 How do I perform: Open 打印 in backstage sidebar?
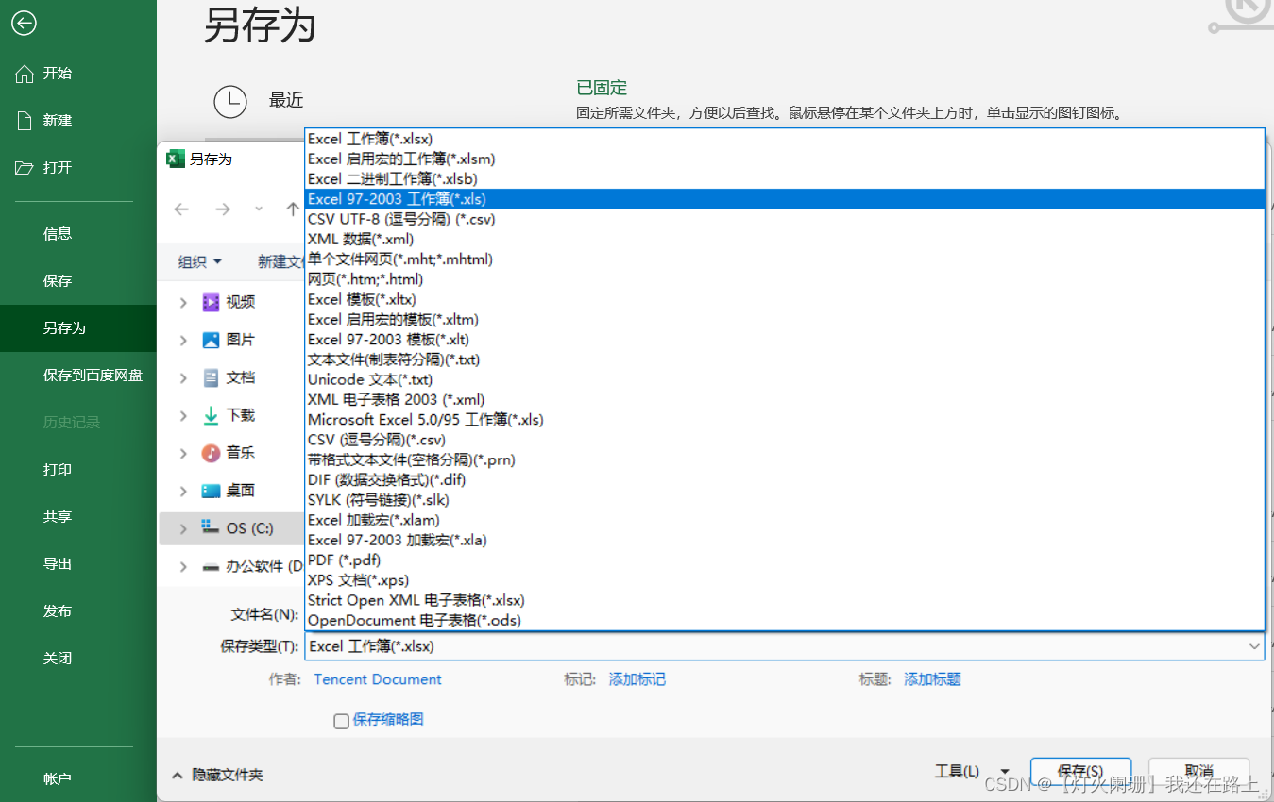click(x=78, y=470)
